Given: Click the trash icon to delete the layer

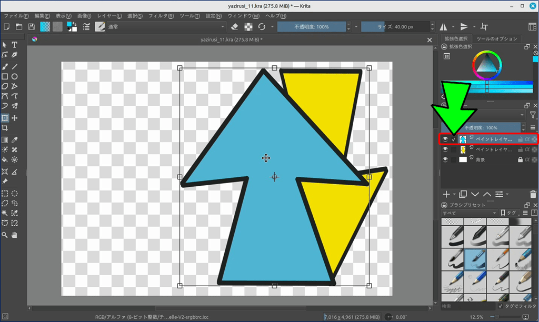Looking at the screenshot, I should pyautogui.click(x=533, y=194).
